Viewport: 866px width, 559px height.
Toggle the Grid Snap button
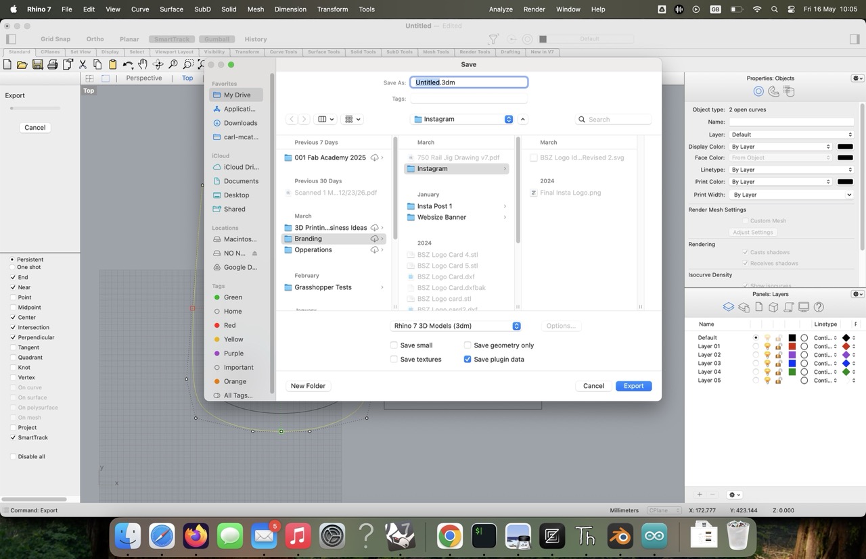pyautogui.click(x=55, y=39)
